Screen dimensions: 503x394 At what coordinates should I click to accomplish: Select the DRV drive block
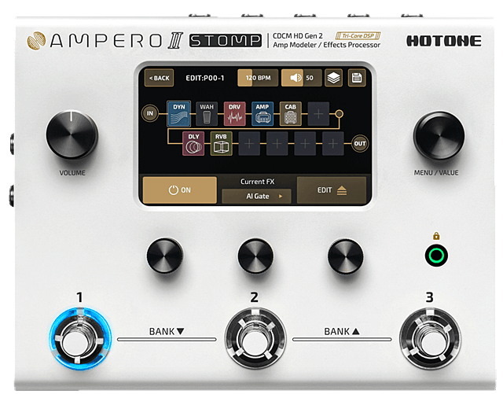pyautogui.click(x=234, y=114)
